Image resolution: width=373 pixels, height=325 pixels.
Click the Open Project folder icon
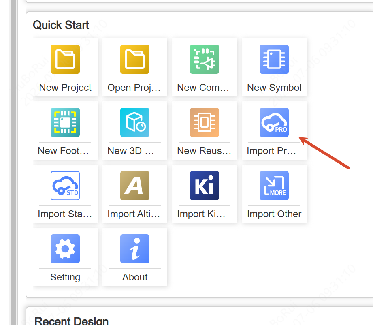click(x=135, y=59)
